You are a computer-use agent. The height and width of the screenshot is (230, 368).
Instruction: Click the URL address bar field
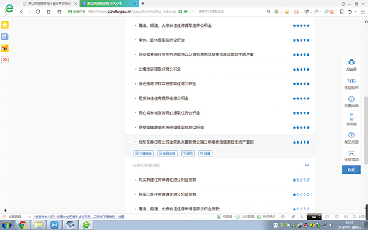(131, 12)
